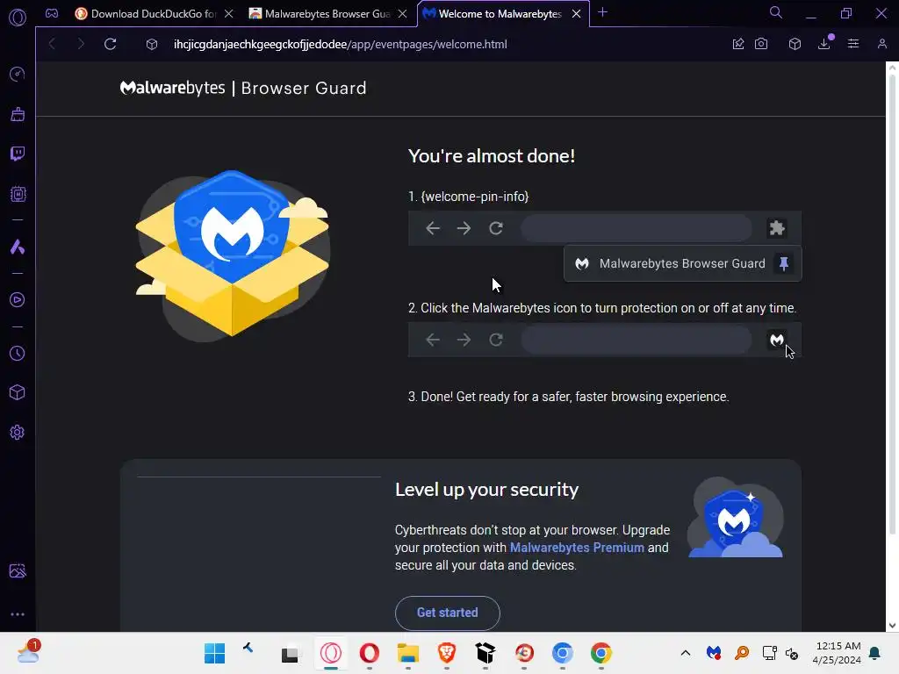Open the Malwarebytes Premium link

(x=577, y=548)
